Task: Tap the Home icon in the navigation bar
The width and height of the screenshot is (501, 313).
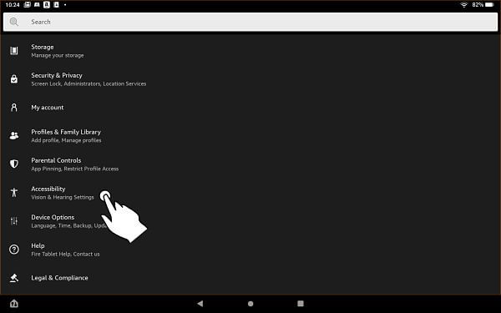Action: pos(14,304)
